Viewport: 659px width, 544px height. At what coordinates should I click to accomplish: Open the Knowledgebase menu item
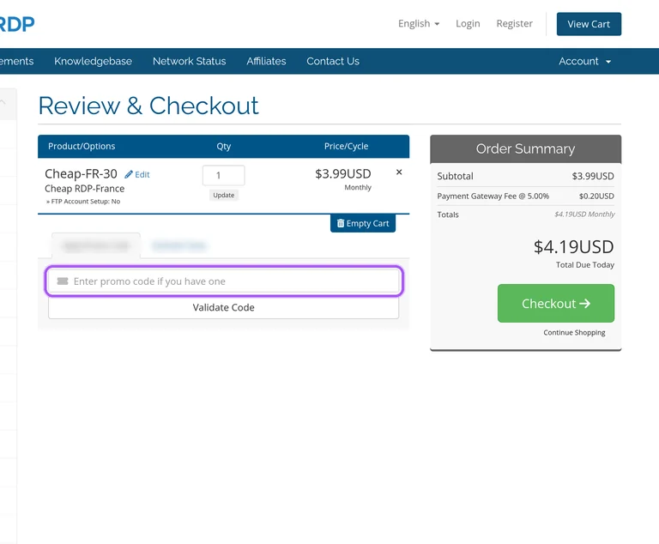(x=93, y=62)
